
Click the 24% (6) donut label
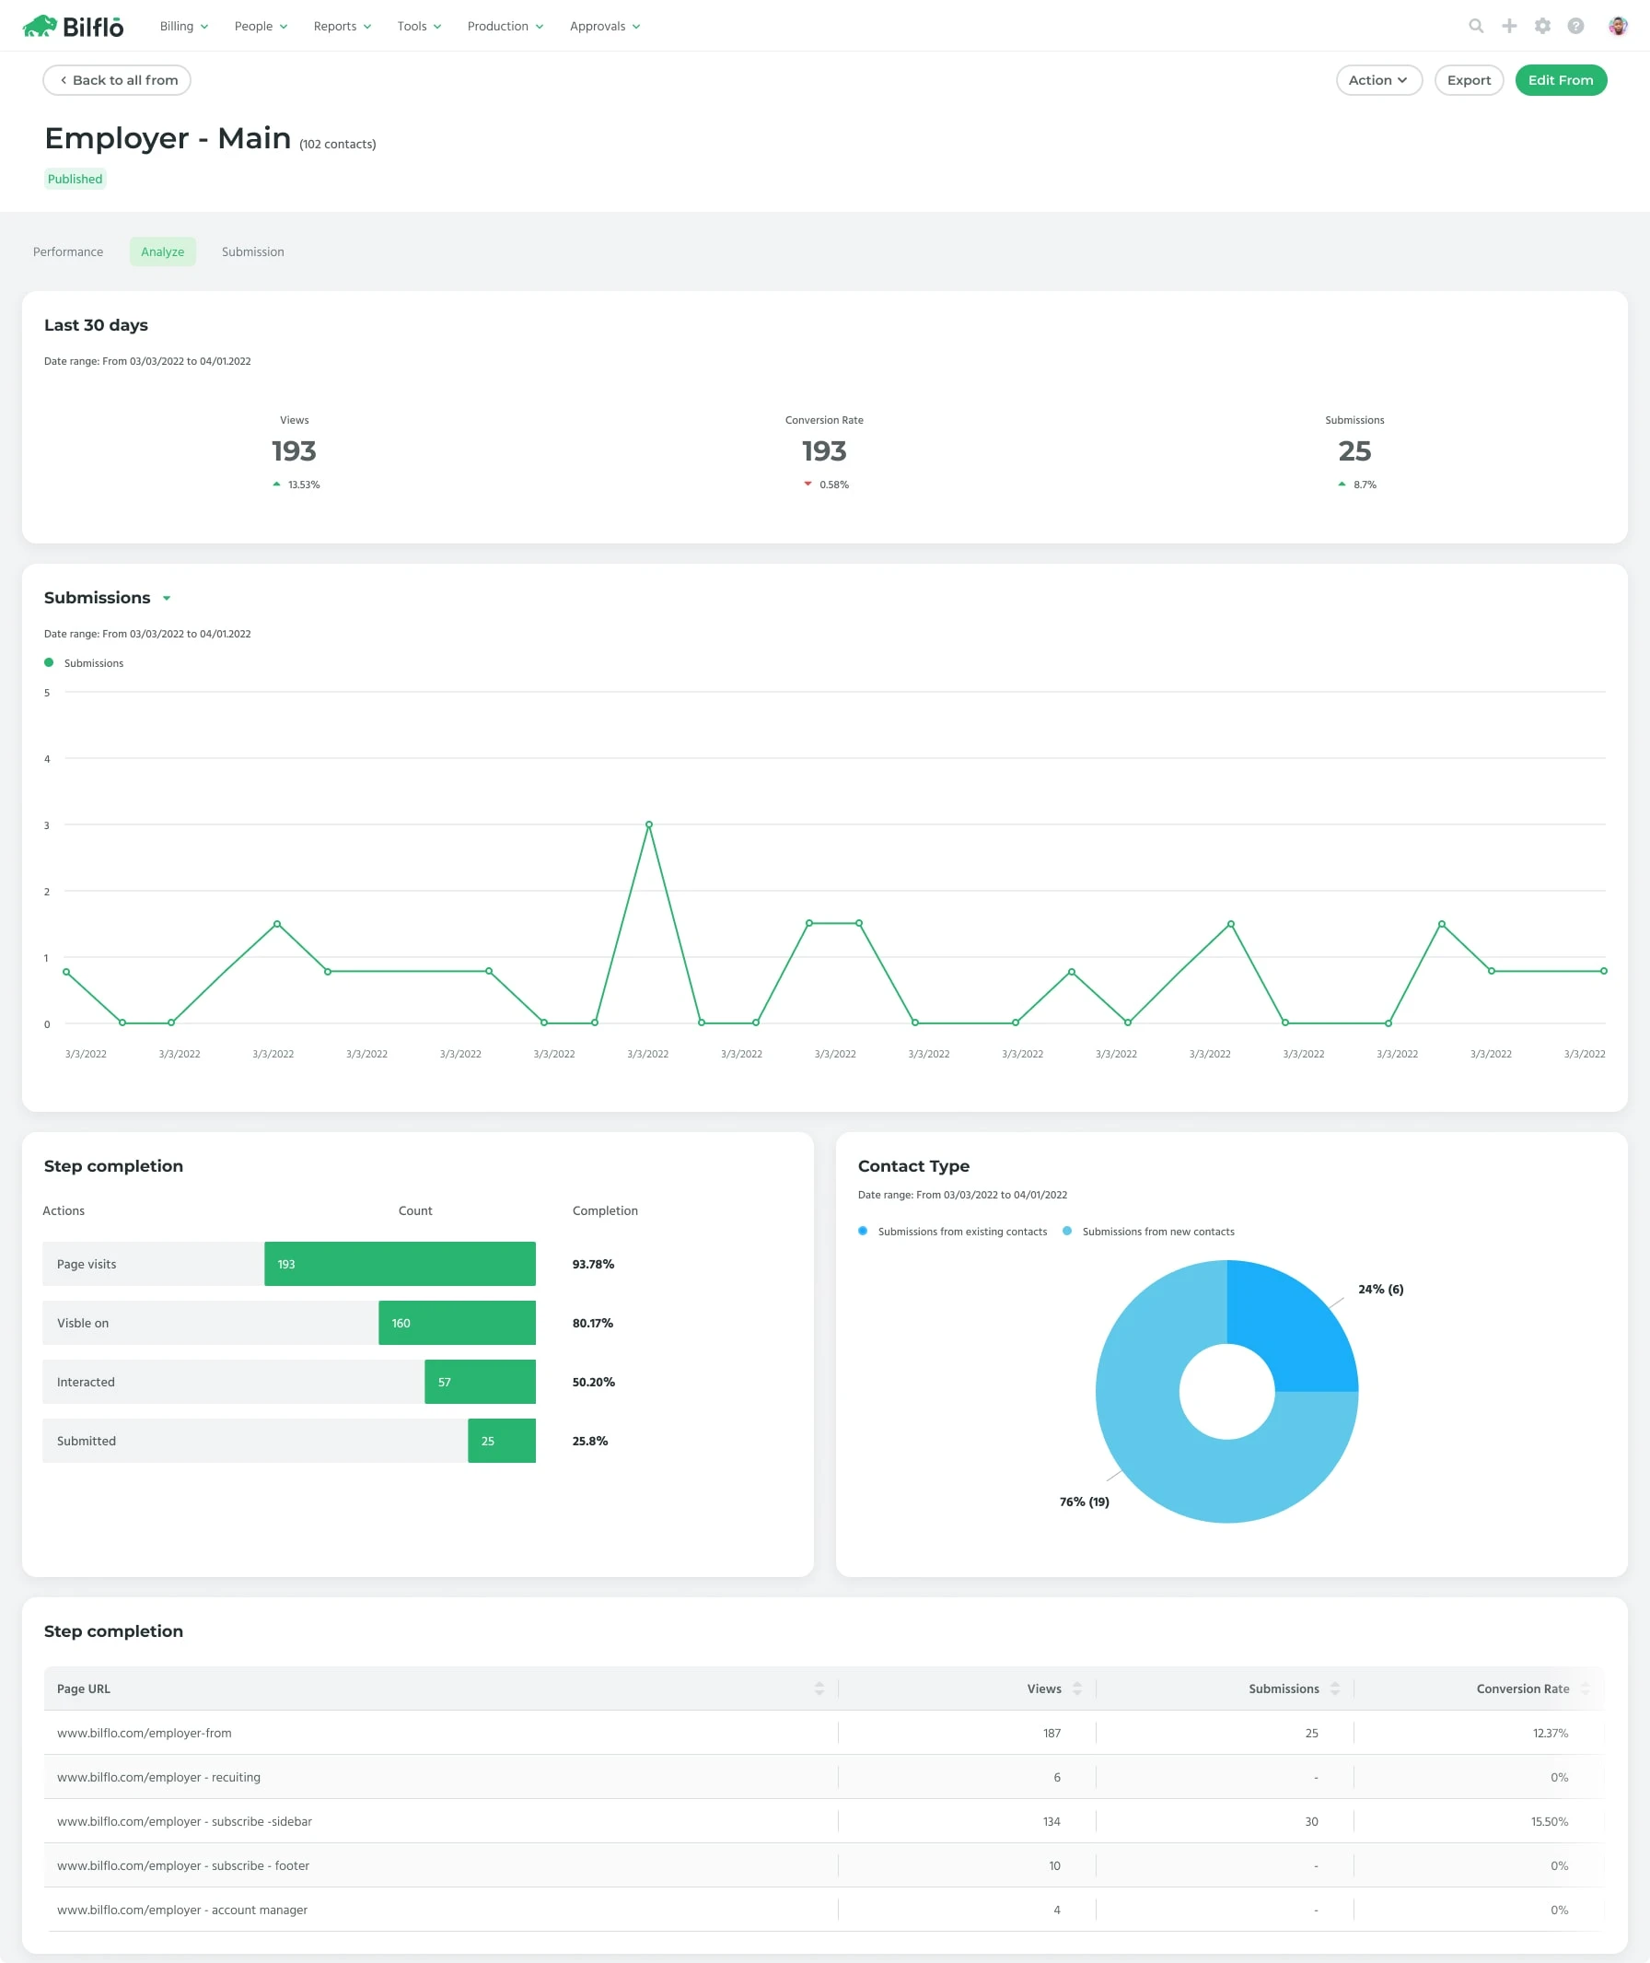pos(1380,1289)
